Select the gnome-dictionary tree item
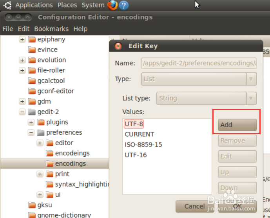Screen dimensions: 270x218 pyautogui.click(x=64, y=215)
